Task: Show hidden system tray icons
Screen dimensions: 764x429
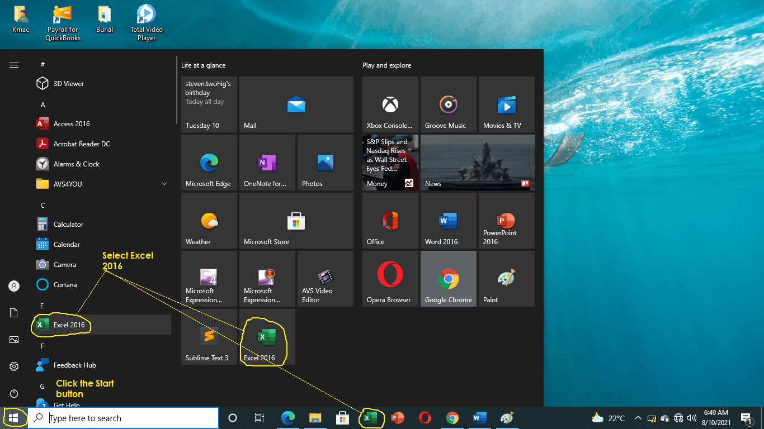Action: coord(638,418)
